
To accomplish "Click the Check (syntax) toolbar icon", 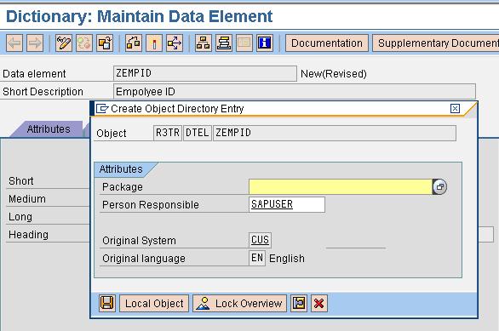I will (134, 43).
